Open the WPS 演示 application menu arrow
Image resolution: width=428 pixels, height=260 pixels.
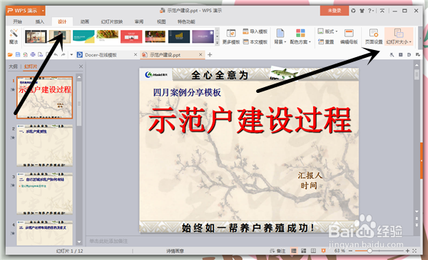(43, 11)
